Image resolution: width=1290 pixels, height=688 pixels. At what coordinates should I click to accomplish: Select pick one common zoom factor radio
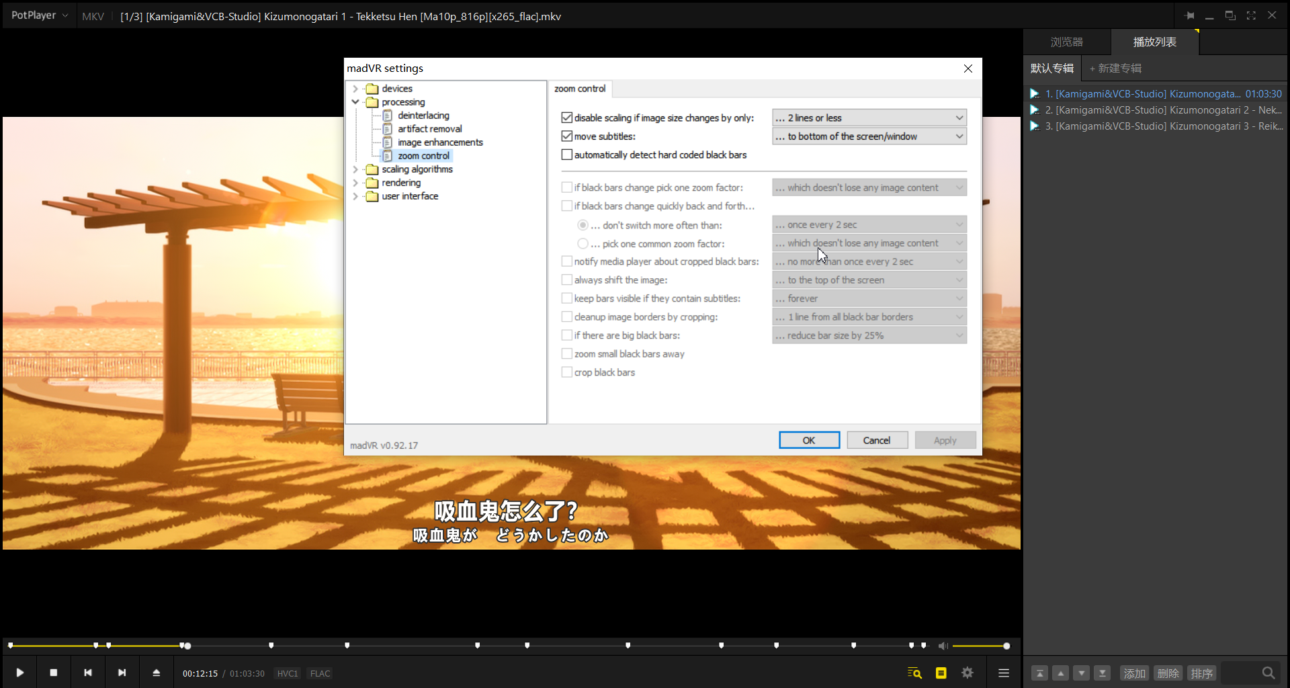(583, 243)
